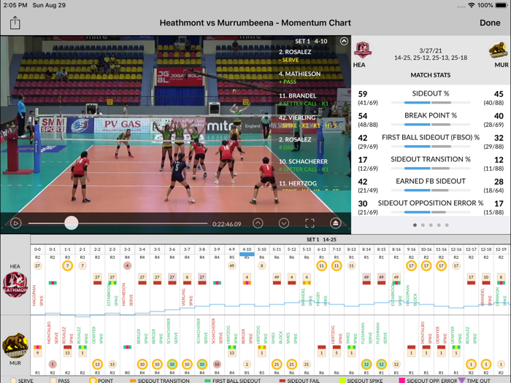Tap the SET 1 14-25 chart header
The image size is (511, 383).
(321, 239)
